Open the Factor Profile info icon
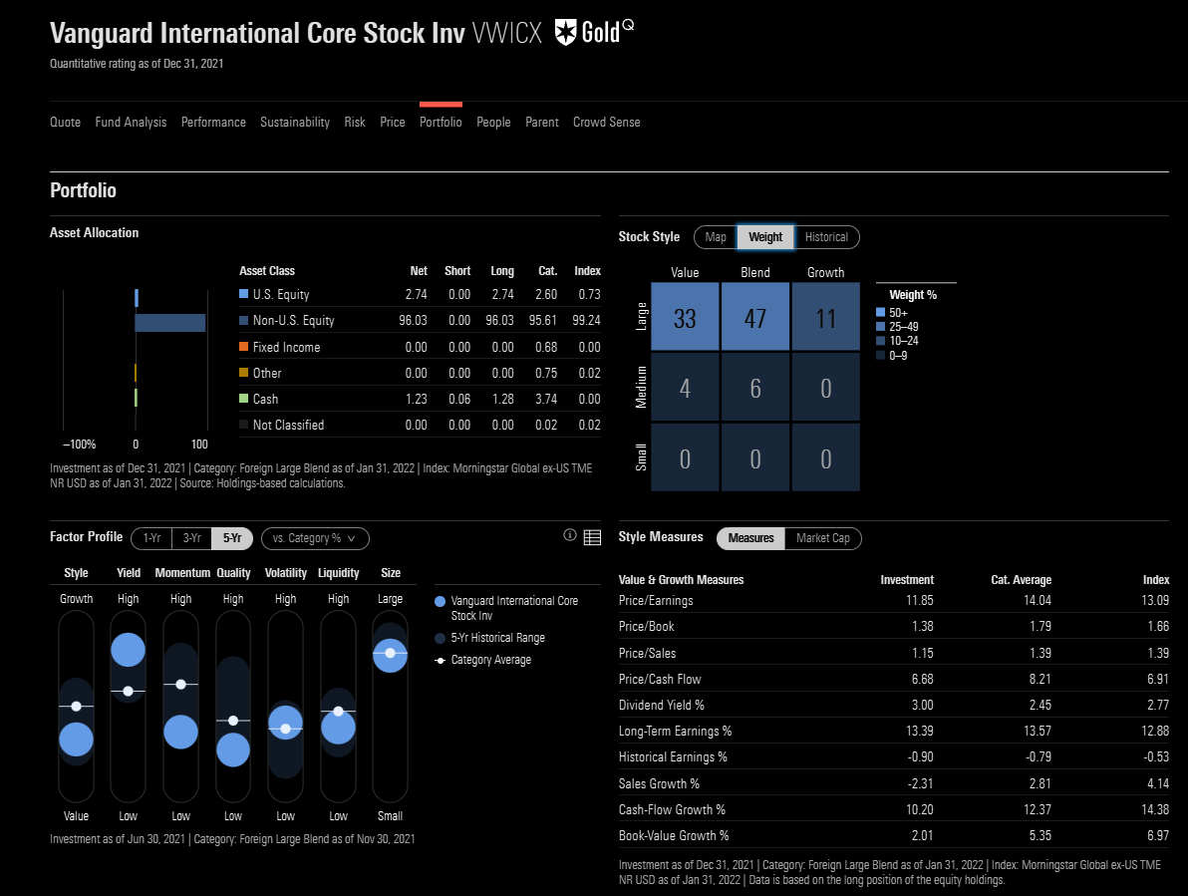1188x896 pixels. 570,535
